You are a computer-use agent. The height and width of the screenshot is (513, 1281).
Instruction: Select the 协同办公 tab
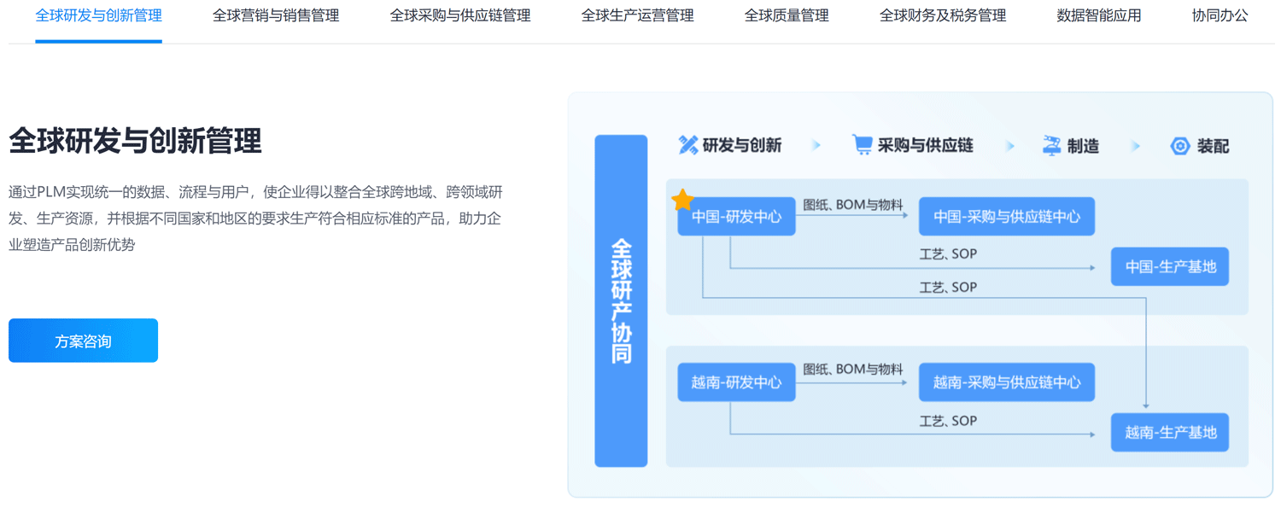click(1220, 15)
